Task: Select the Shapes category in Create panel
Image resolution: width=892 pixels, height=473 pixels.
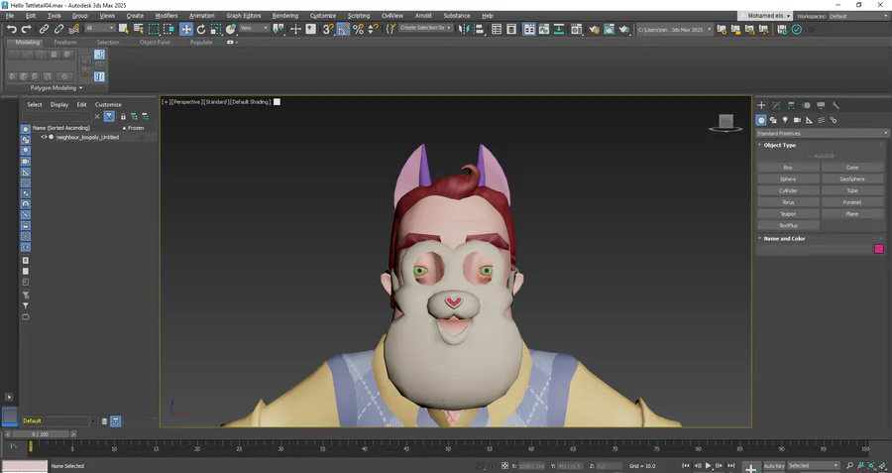Action: pyautogui.click(x=773, y=120)
